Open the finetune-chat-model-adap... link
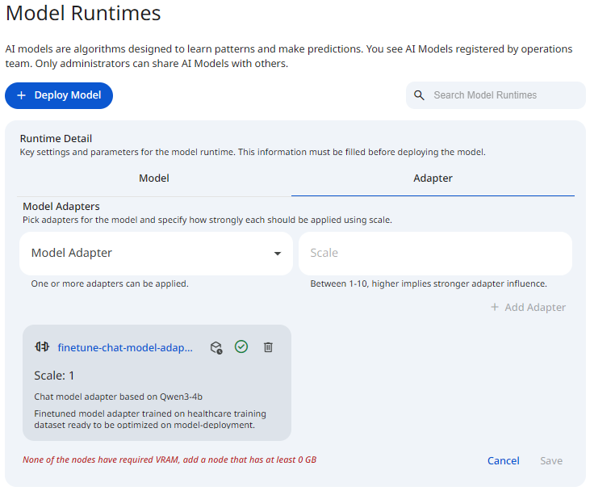The image size is (590, 491). click(x=125, y=347)
